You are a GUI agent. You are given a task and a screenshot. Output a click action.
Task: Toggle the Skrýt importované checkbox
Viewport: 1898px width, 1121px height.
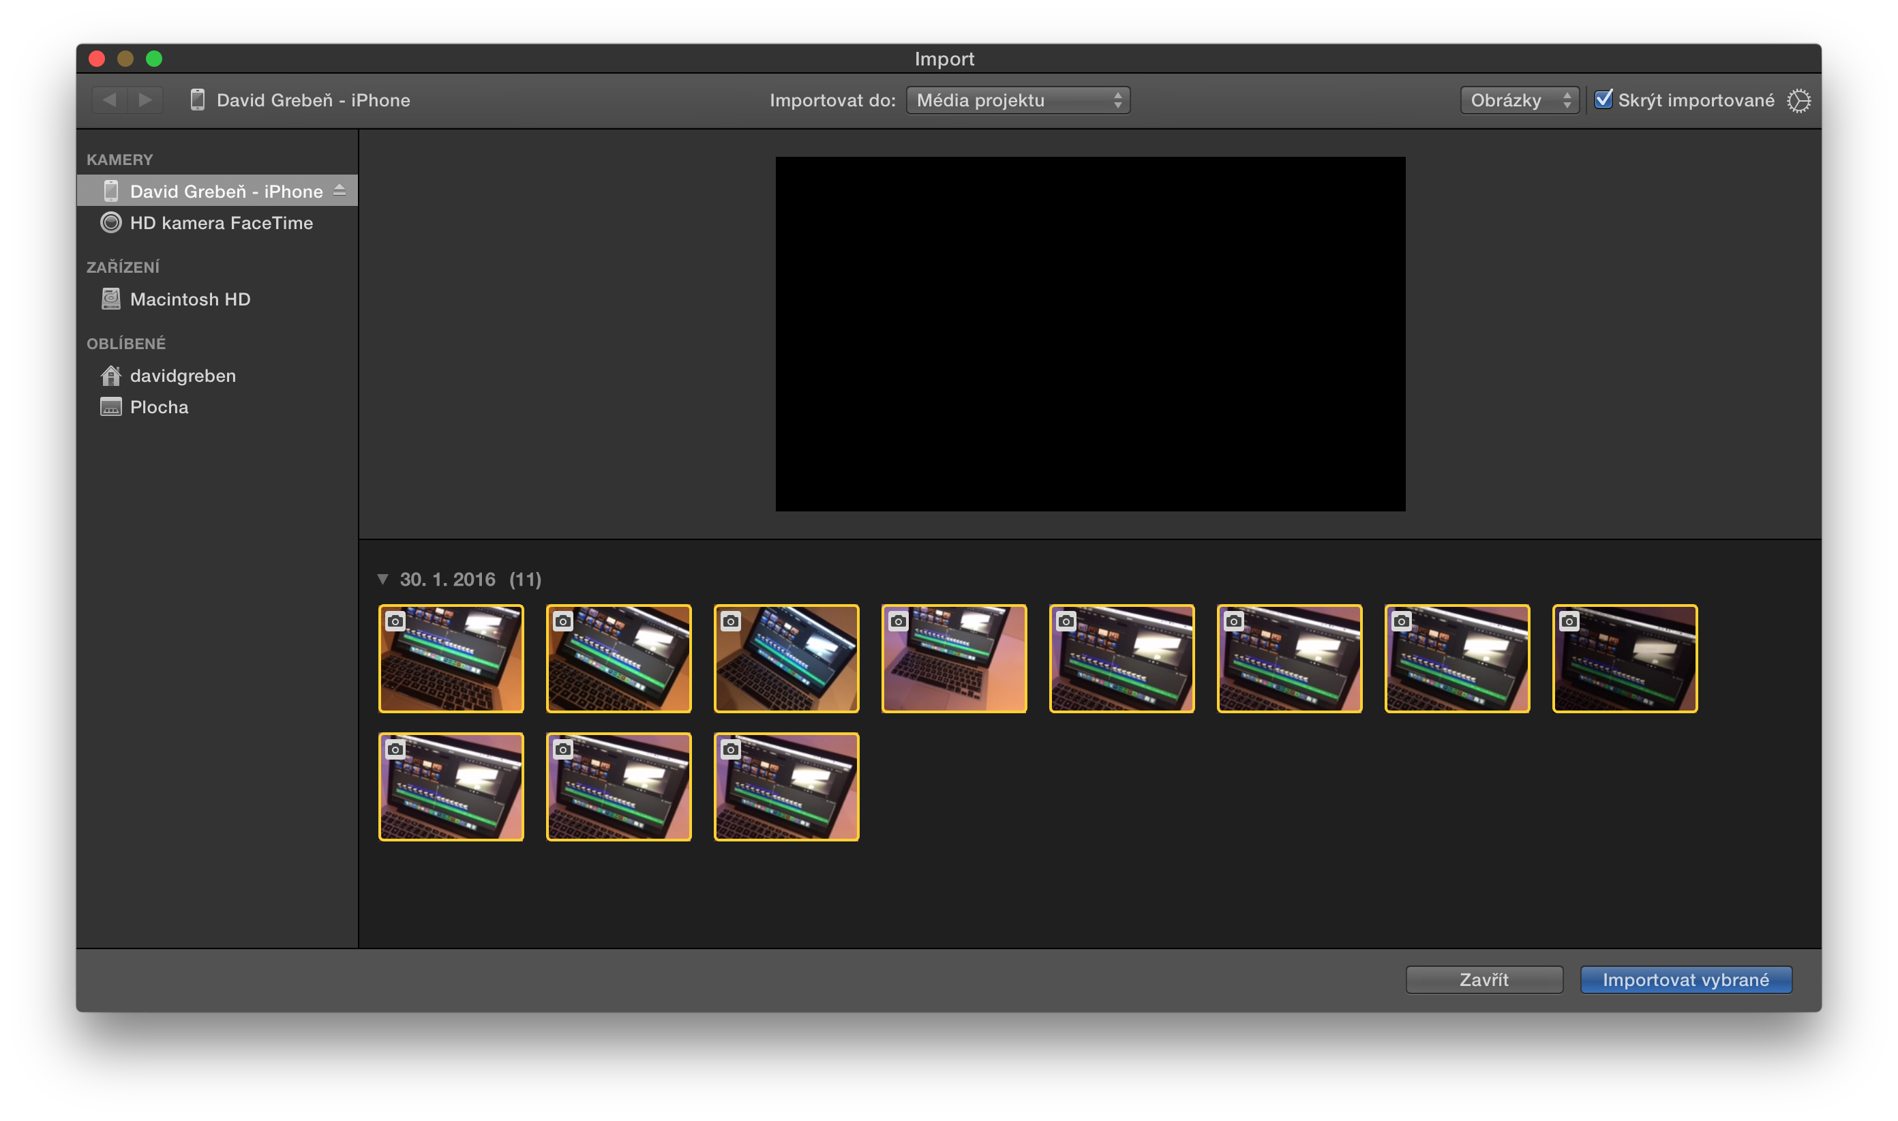[1603, 100]
